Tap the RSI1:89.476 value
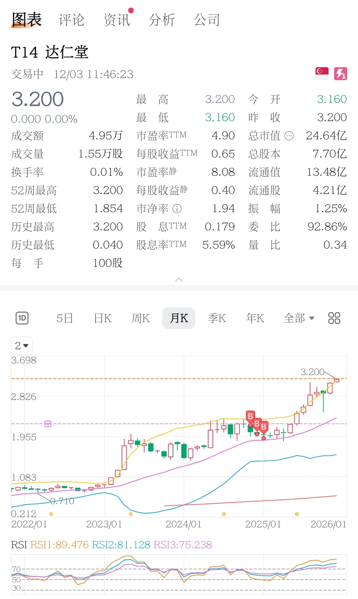The image size is (358, 599). coord(59,545)
